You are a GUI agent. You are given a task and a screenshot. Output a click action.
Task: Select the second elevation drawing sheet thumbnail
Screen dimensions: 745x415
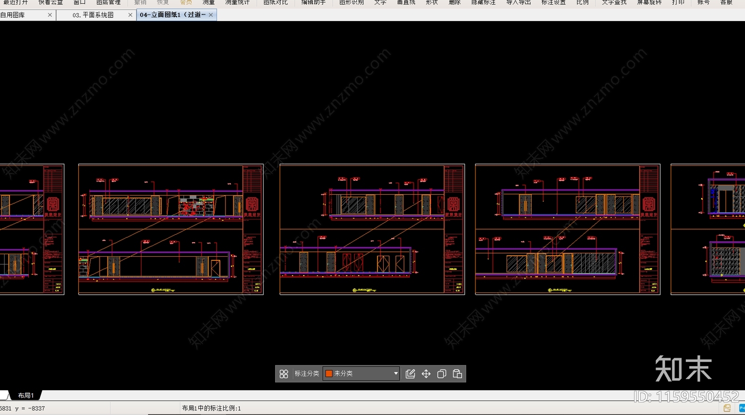pos(171,229)
